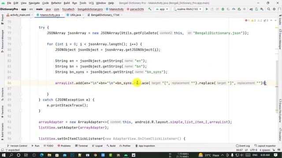Open the Logcat tool window
The height and width of the screenshot is (158, 282).
point(97,146)
